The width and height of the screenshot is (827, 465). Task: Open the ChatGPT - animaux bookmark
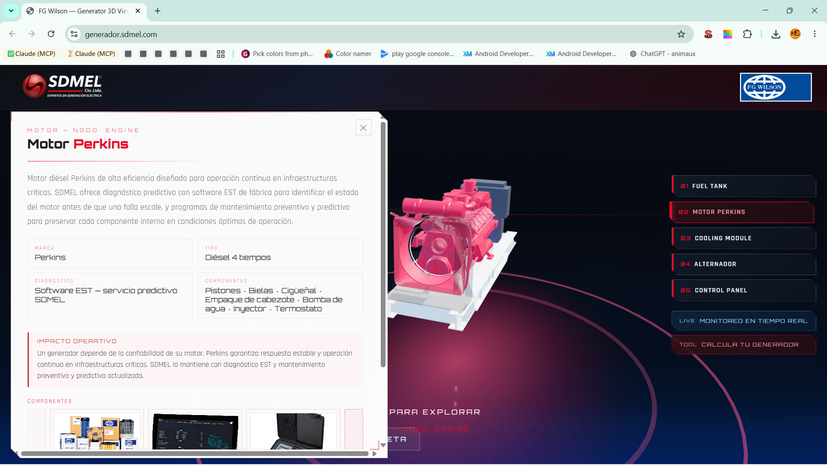pos(662,54)
